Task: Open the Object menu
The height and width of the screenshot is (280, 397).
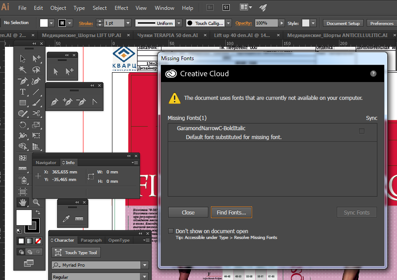Action: coord(58,8)
